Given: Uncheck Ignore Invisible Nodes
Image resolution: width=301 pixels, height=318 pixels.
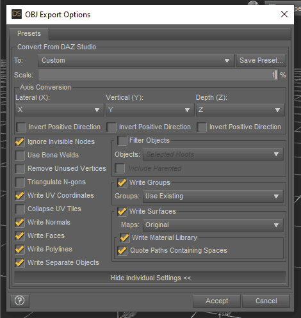Looking at the screenshot, I should [20, 142].
